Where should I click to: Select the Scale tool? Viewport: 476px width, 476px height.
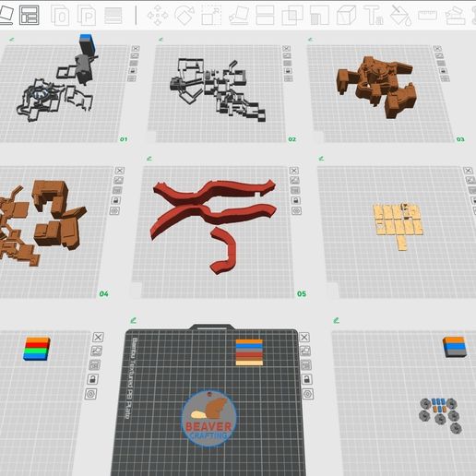pos(211,15)
